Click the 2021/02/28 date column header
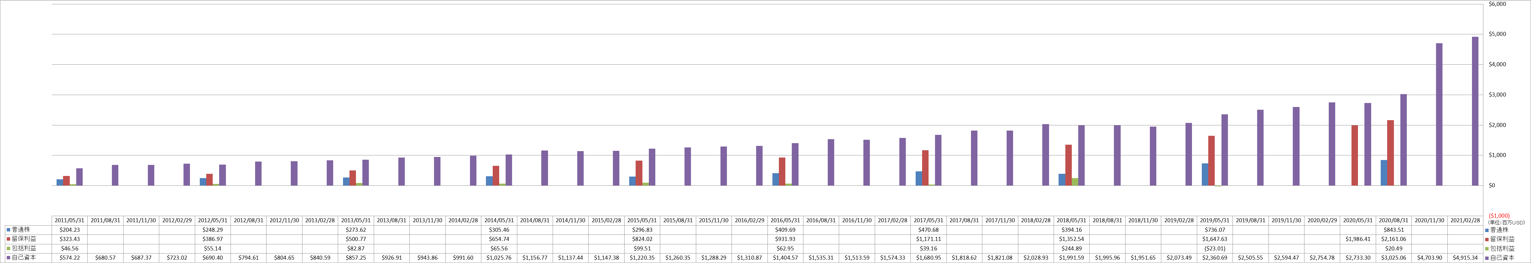Image resolution: width=1531 pixels, height=263 pixels. tap(1465, 220)
